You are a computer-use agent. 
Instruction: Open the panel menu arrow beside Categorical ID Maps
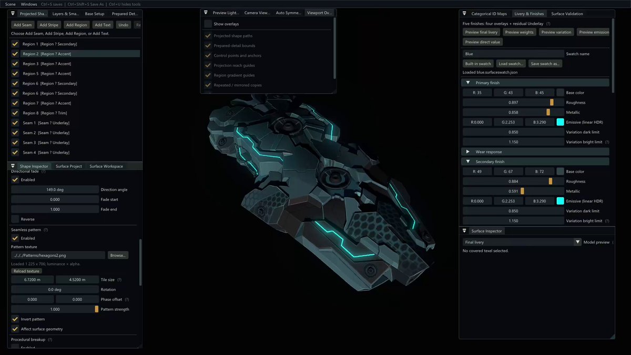tap(465, 14)
